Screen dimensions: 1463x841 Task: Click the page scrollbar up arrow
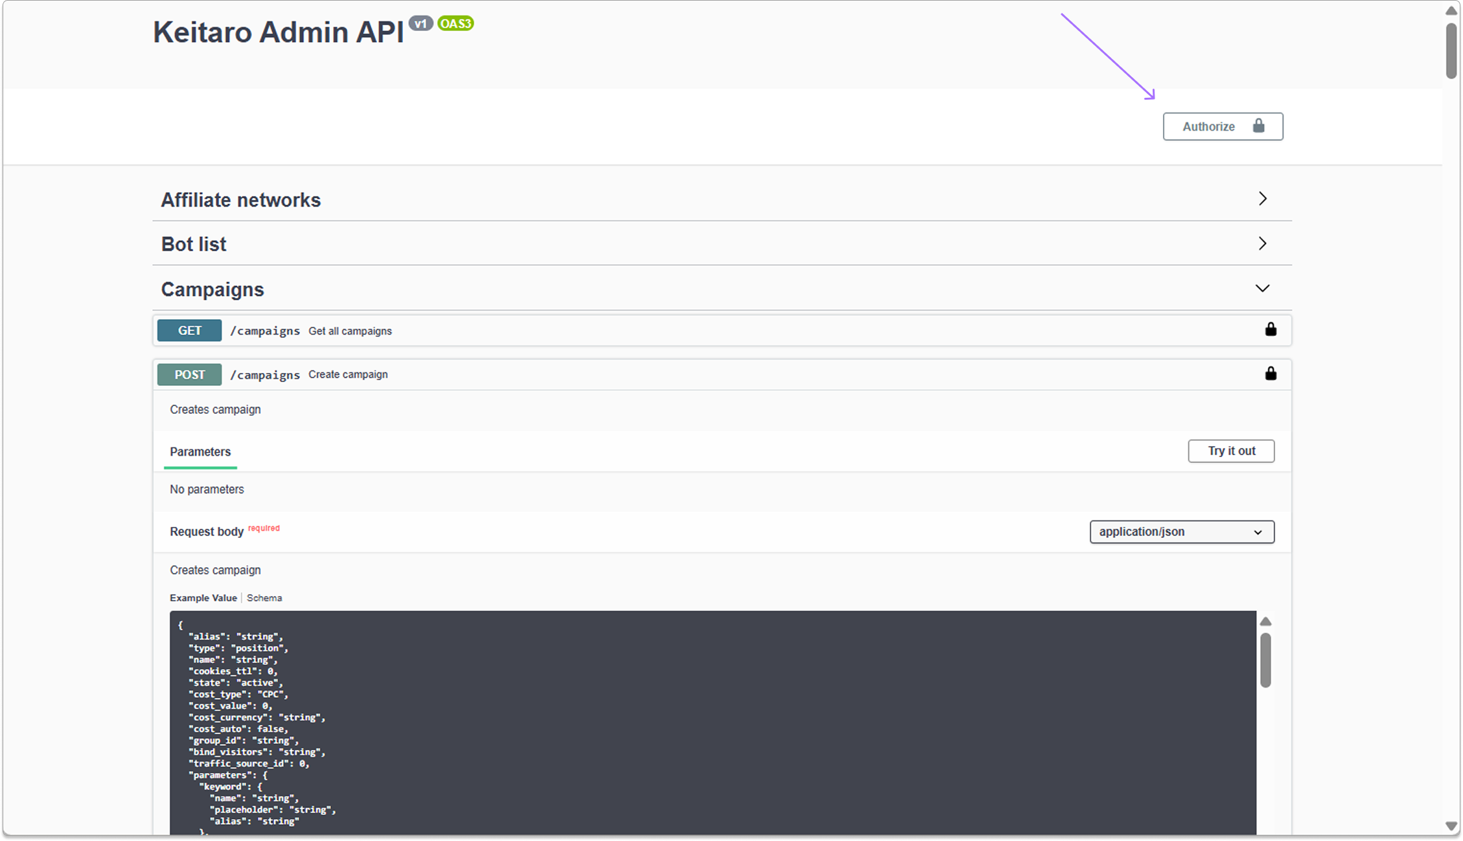(x=1451, y=10)
